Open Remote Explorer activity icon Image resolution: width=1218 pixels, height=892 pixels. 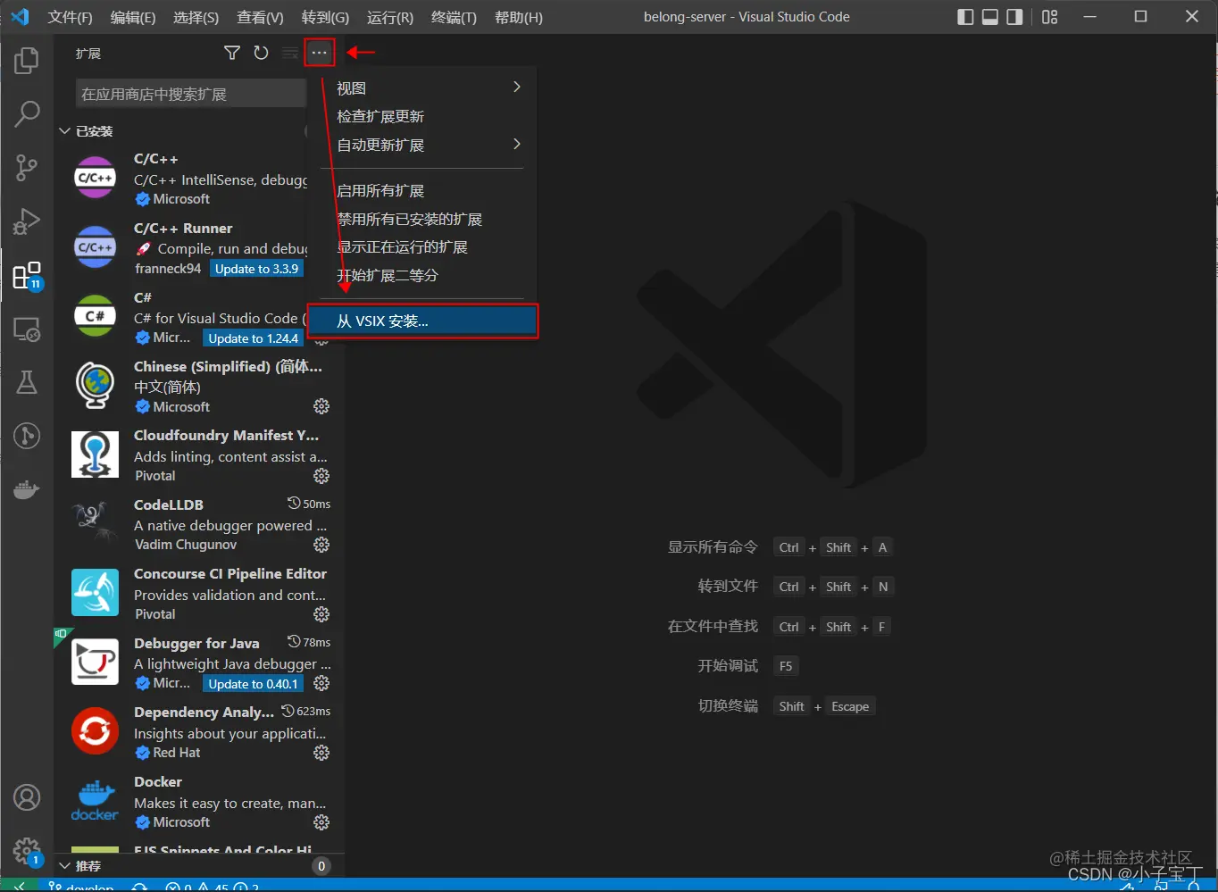tap(27, 329)
